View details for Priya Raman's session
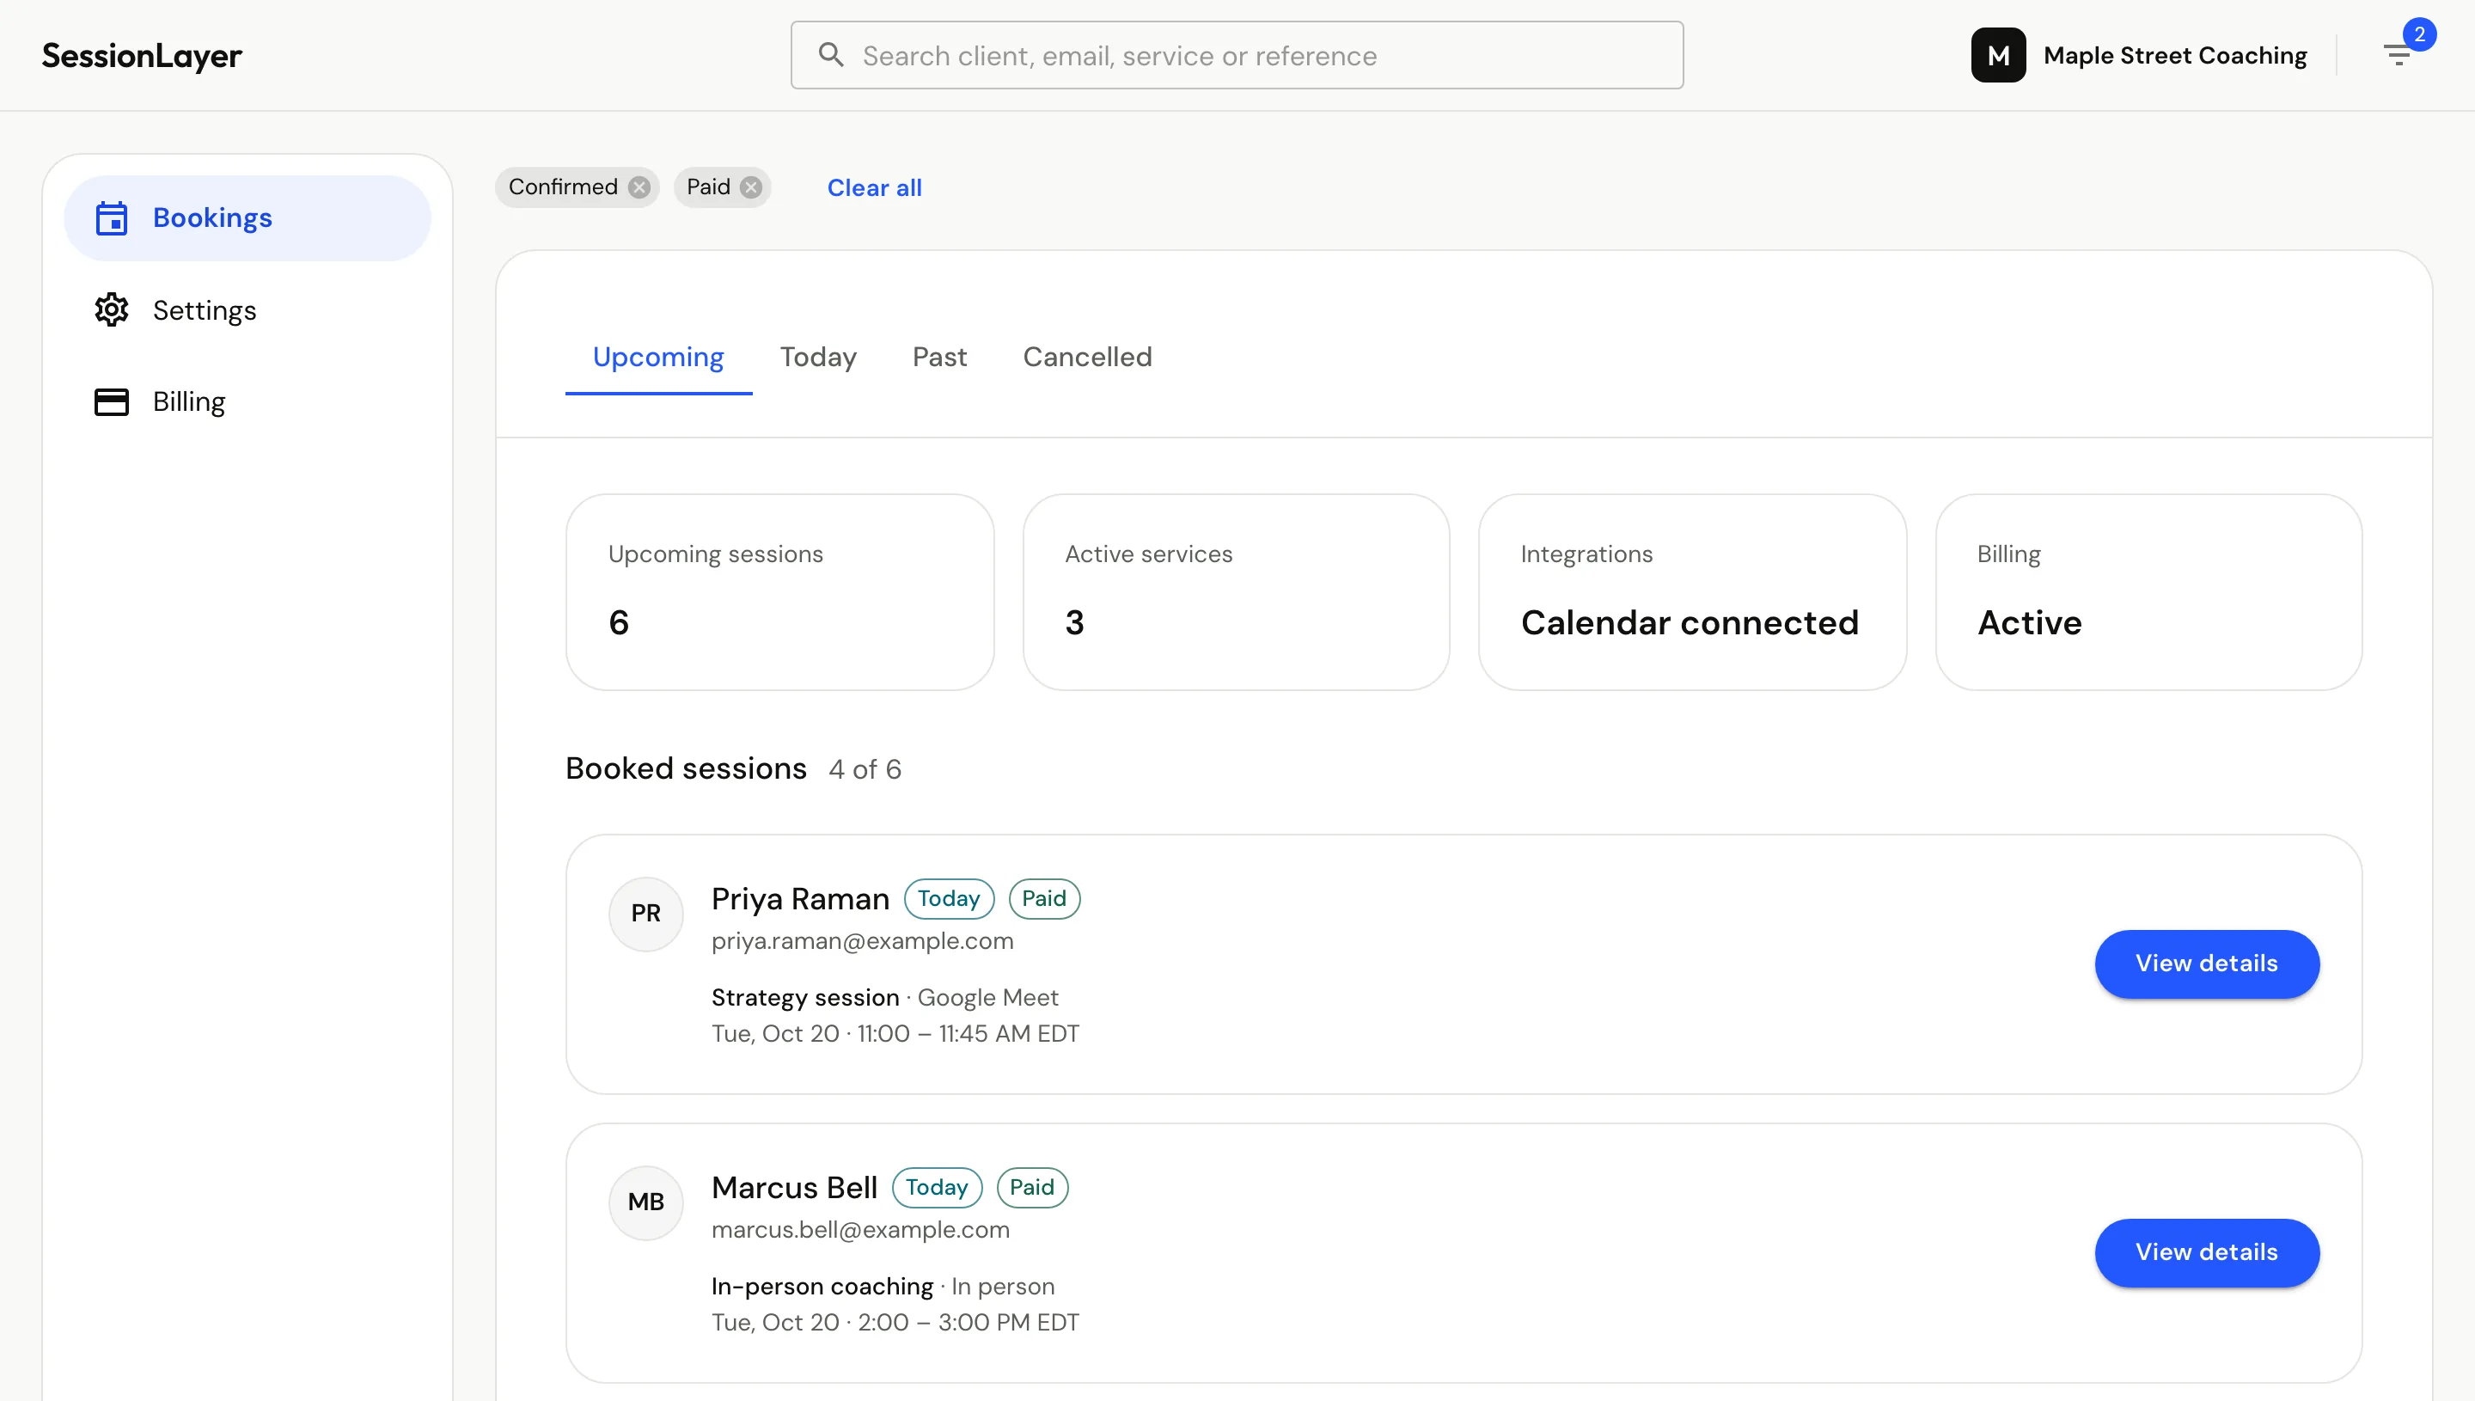This screenshot has width=2475, height=1401. tap(2207, 964)
